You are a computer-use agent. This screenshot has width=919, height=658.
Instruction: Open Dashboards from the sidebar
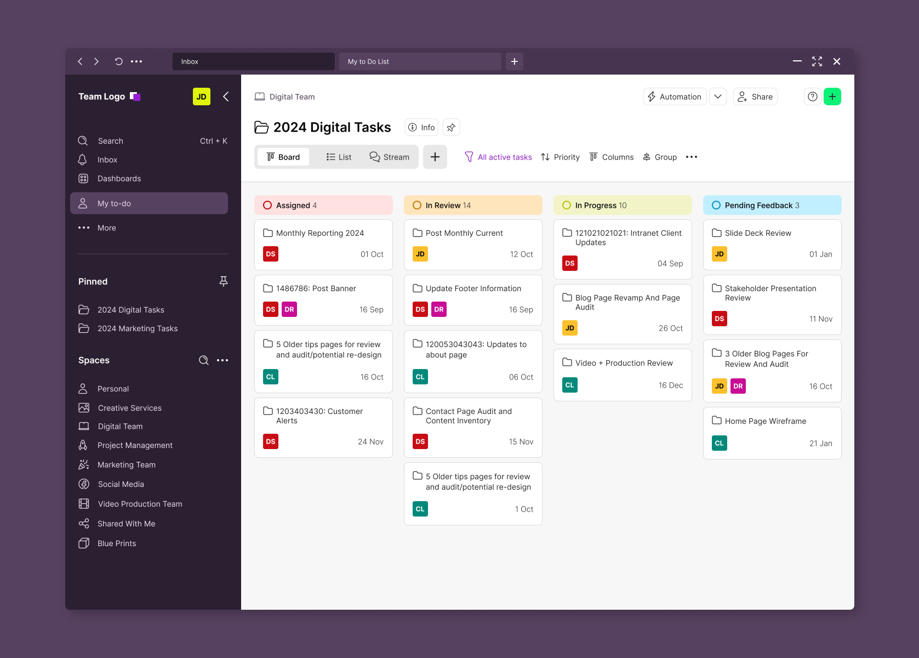pyautogui.click(x=119, y=178)
